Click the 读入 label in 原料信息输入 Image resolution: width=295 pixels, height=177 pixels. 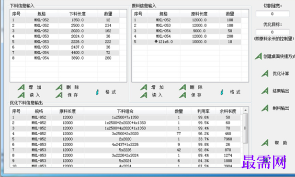tap(157, 95)
